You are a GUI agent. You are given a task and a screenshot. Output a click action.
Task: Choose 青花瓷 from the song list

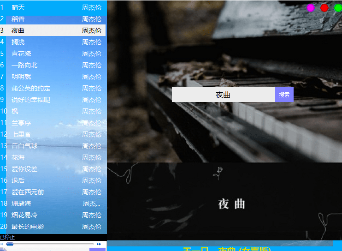click(x=22, y=54)
